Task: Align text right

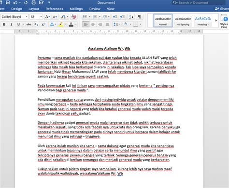Action: [x=100, y=25]
